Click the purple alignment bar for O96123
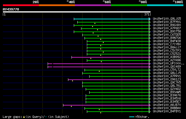The width and height of the screenshot is (186, 119). [109, 80]
